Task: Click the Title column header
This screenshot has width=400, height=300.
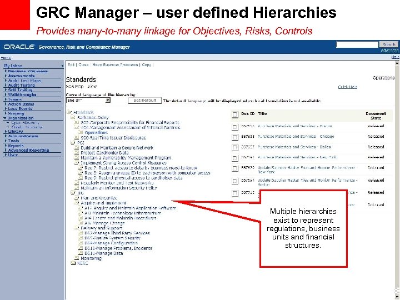Action: [x=262, y=114]
